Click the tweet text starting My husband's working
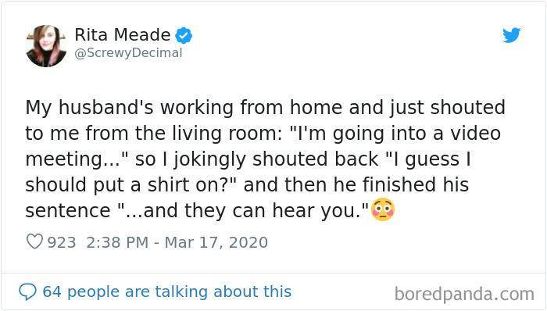The height and width of the screenshot is (311, 547). click(x=265, y=159)
